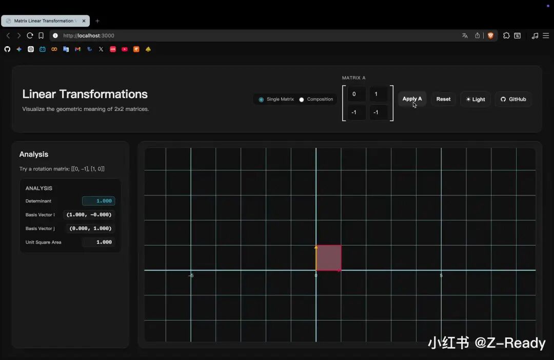Click the Reset button

coord(443,99)
